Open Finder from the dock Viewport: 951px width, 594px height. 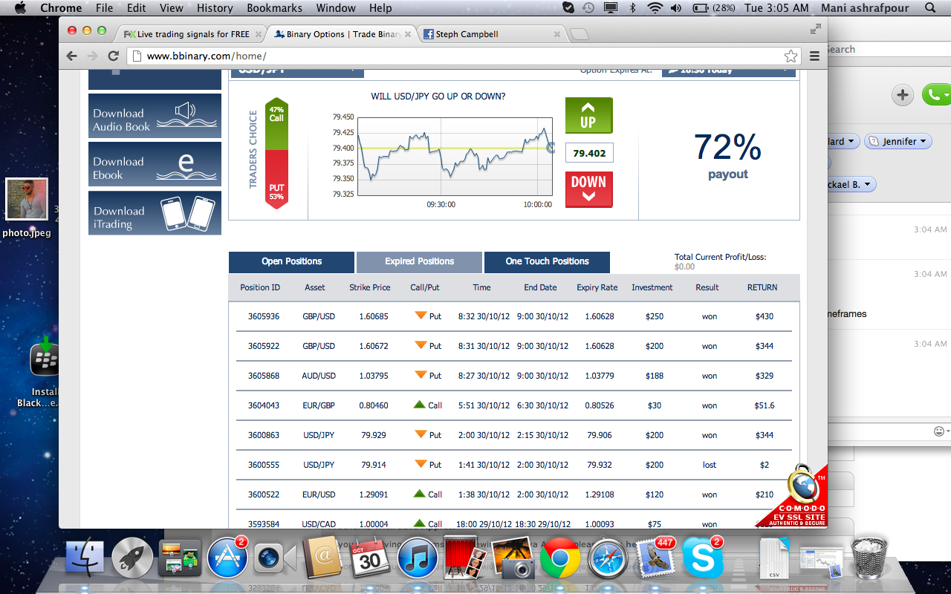85,558
